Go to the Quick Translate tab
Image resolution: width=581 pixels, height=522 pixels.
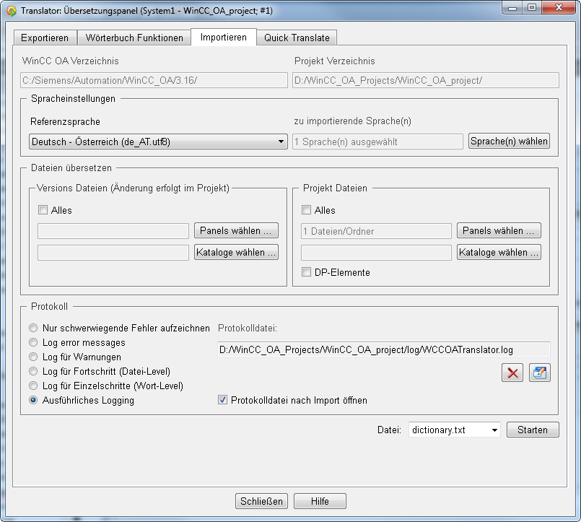(x=297, y=38)
